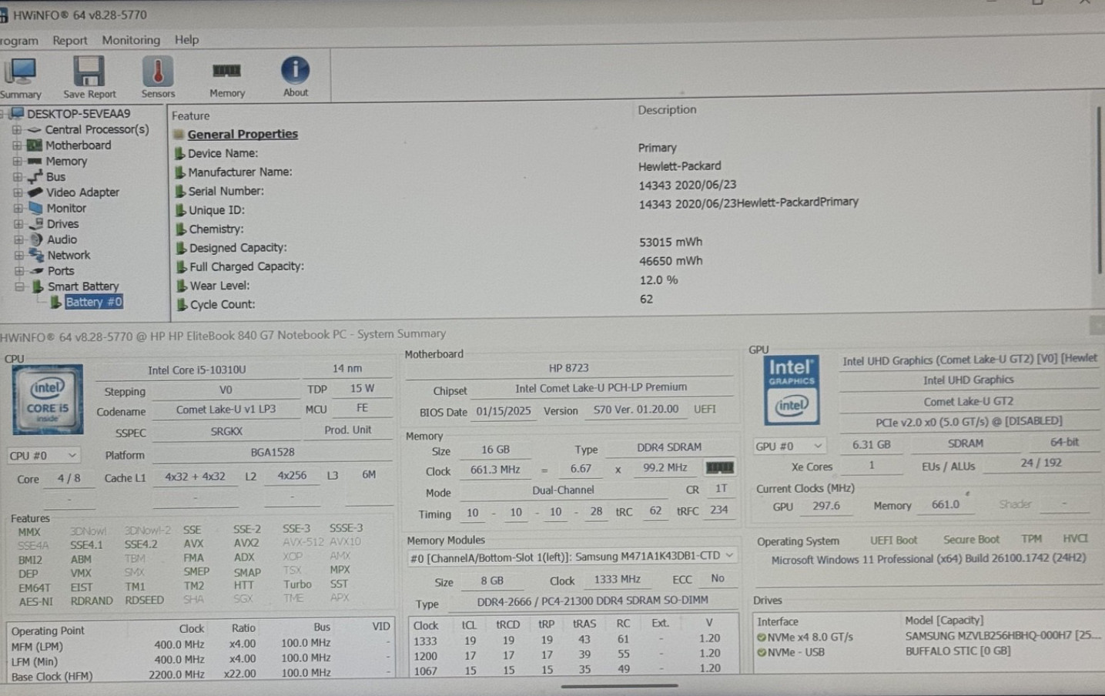Image resolution: width=1105 pixels, height=696 pixels.
Task: Click the DDR4-2666 / PC4-21300 type field
Action: 592,601
